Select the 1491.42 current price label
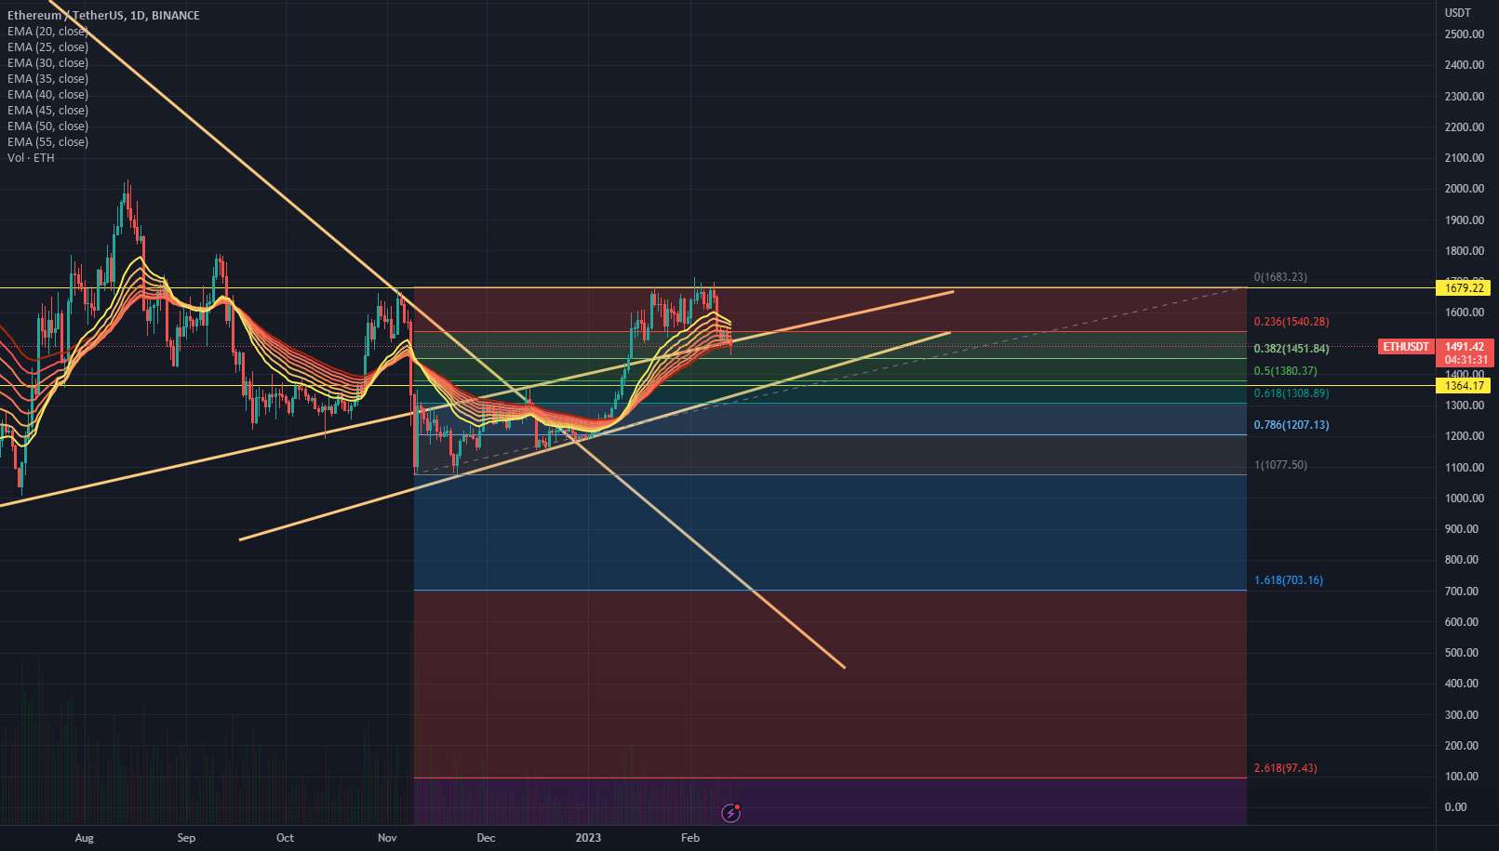 pyautogui.click(x=1466, y=346)
